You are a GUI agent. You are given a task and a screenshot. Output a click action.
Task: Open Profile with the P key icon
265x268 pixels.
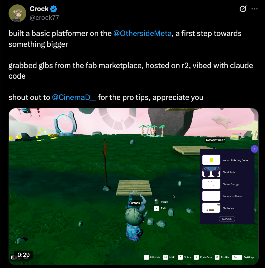tap(217, 257)
